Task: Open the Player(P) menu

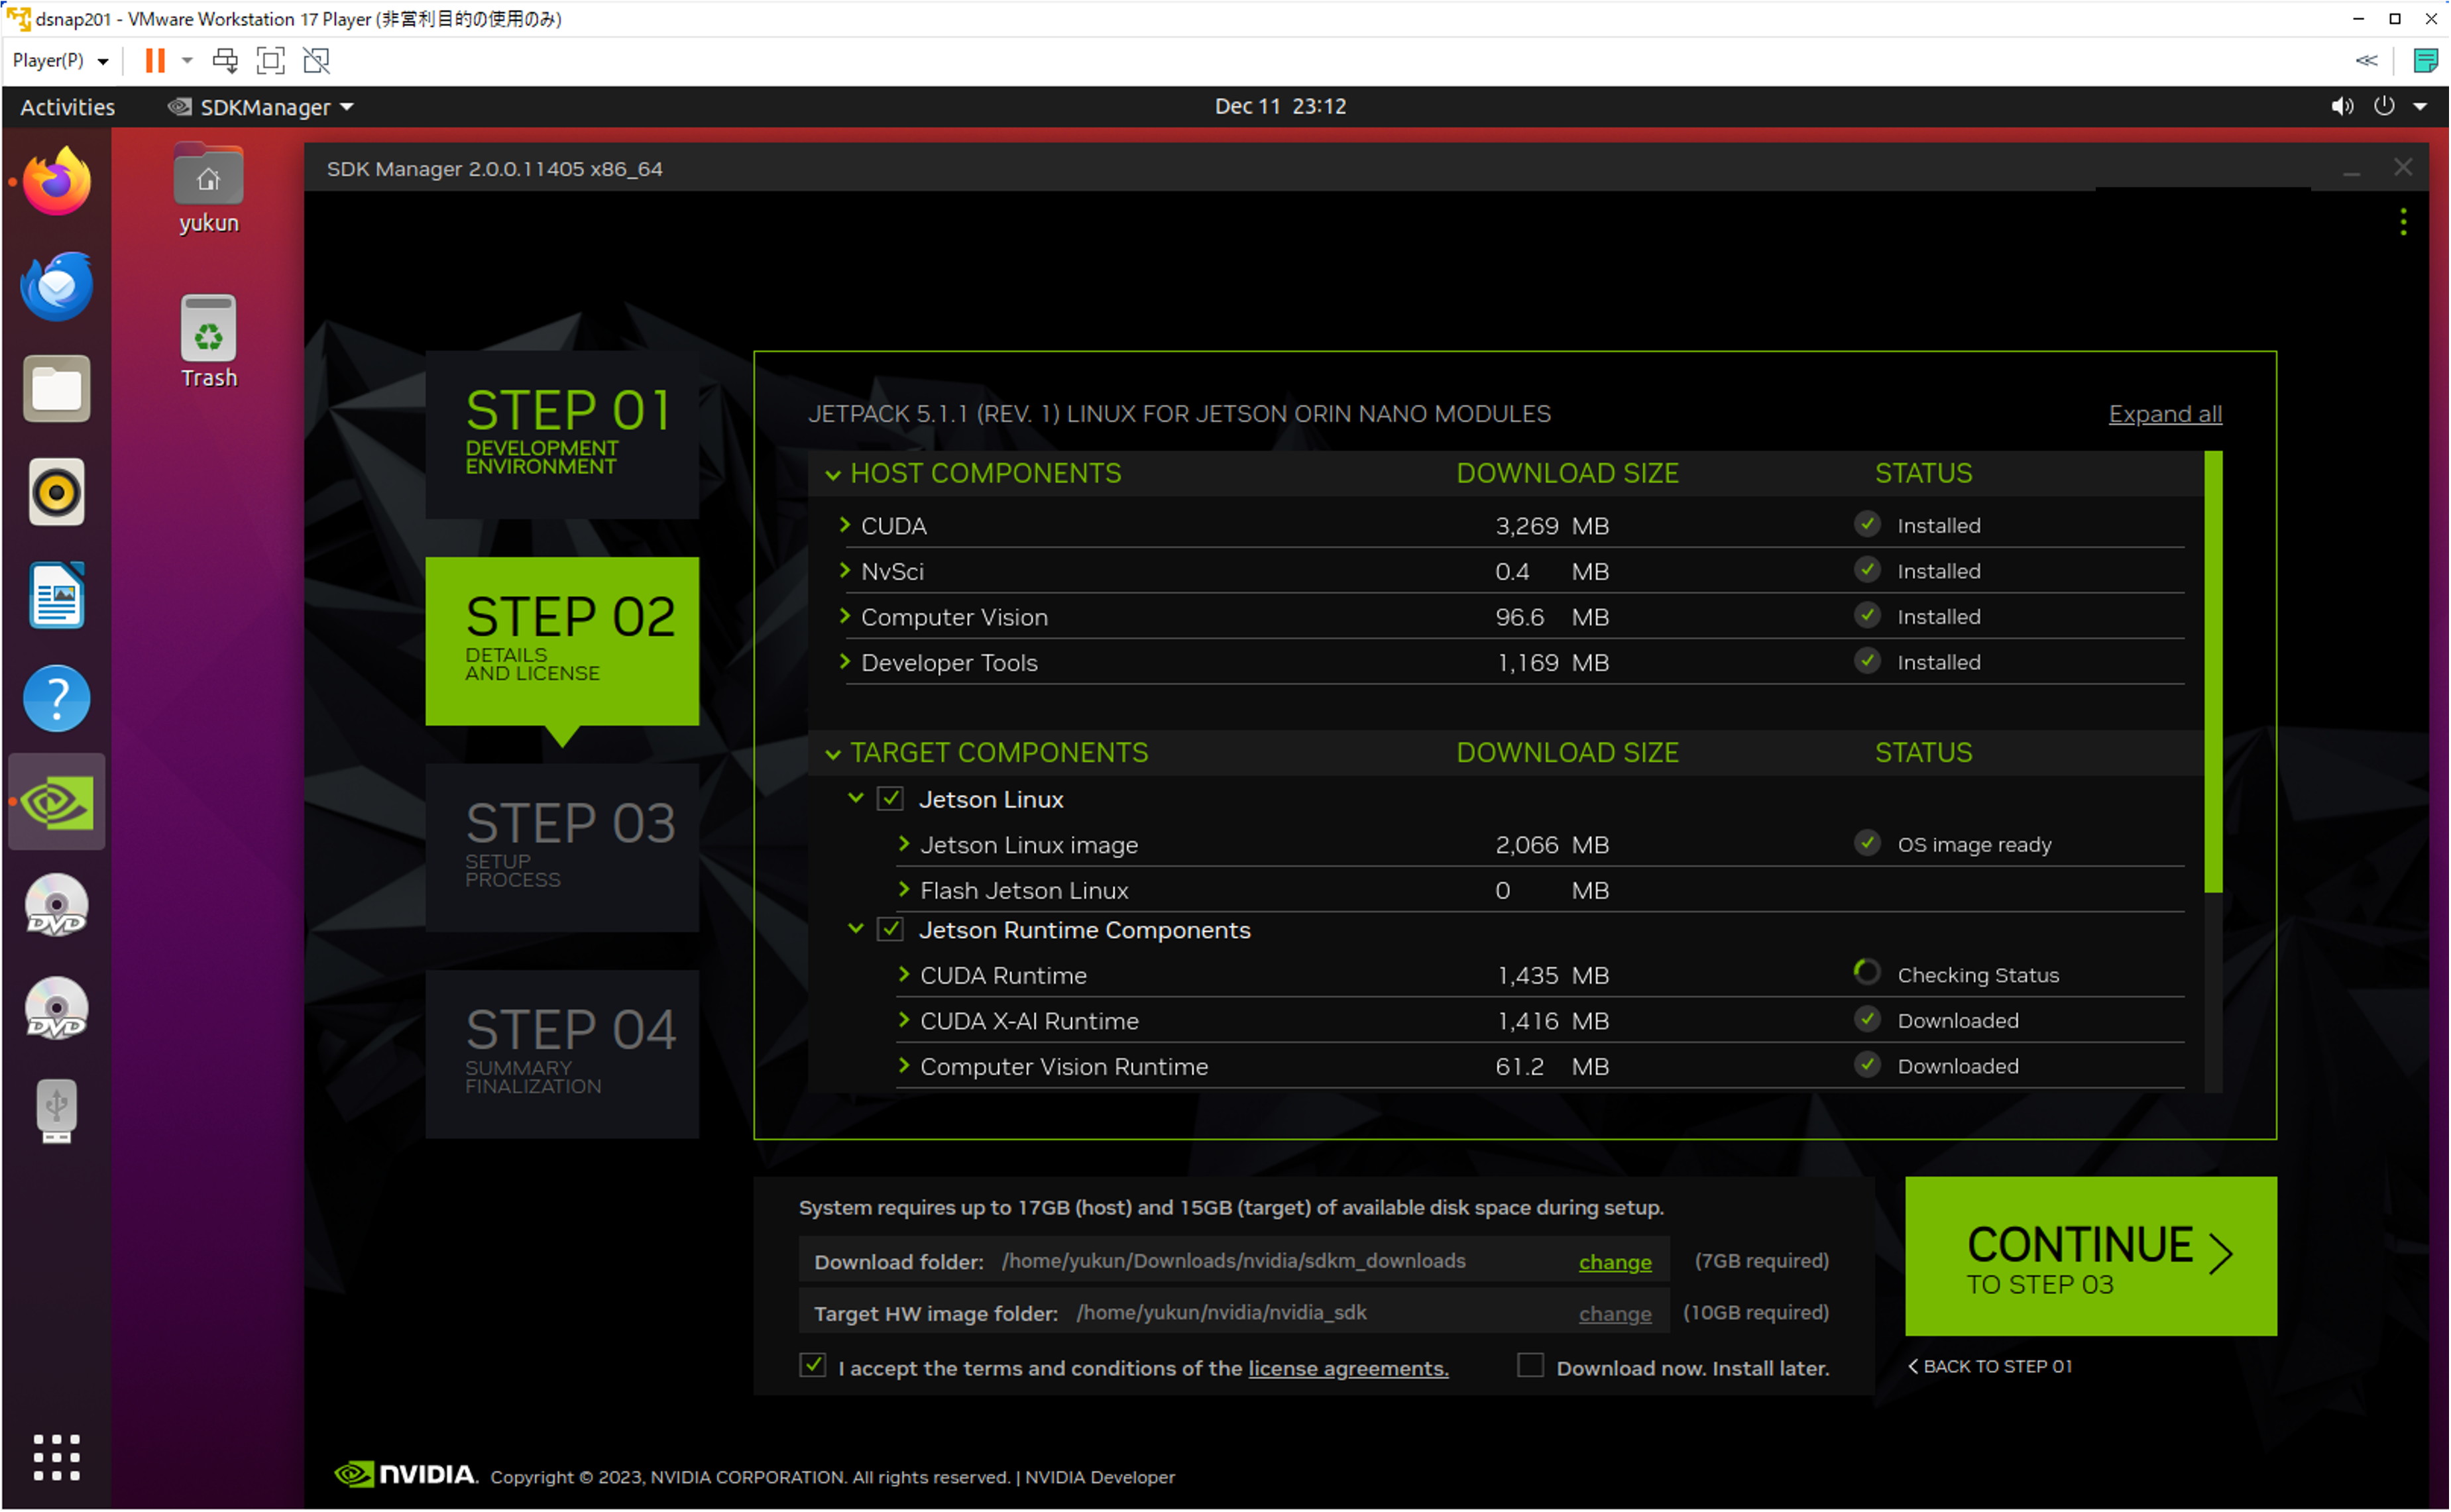Action: 60,61
